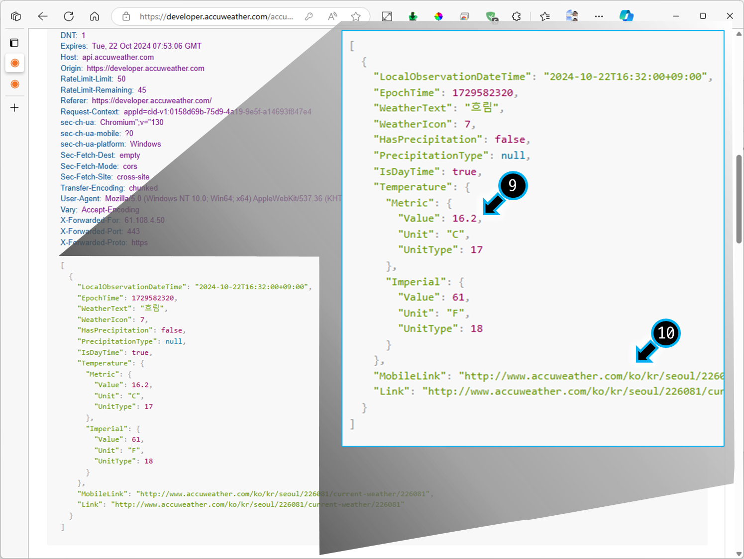Click the vertical scrollbar thumb

coord(739,199)
